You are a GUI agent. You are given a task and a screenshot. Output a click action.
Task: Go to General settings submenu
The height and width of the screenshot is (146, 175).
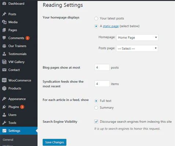tap(8, 140)
